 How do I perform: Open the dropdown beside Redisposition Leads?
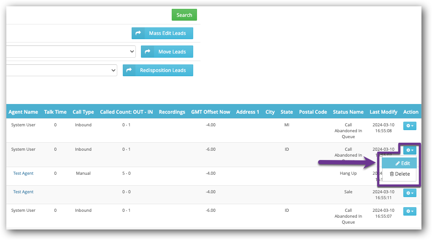(62, 70)
